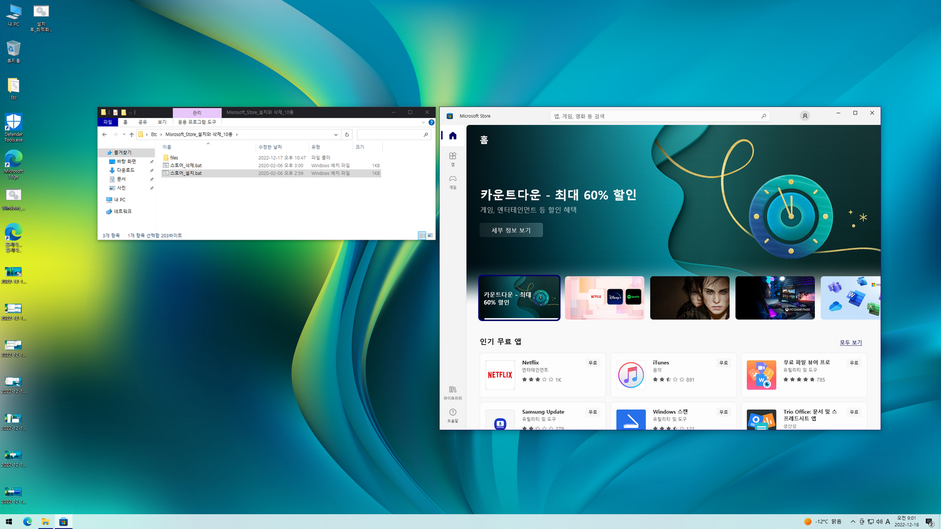Click the Samsung Update app icon

click(x=500, y=420)
